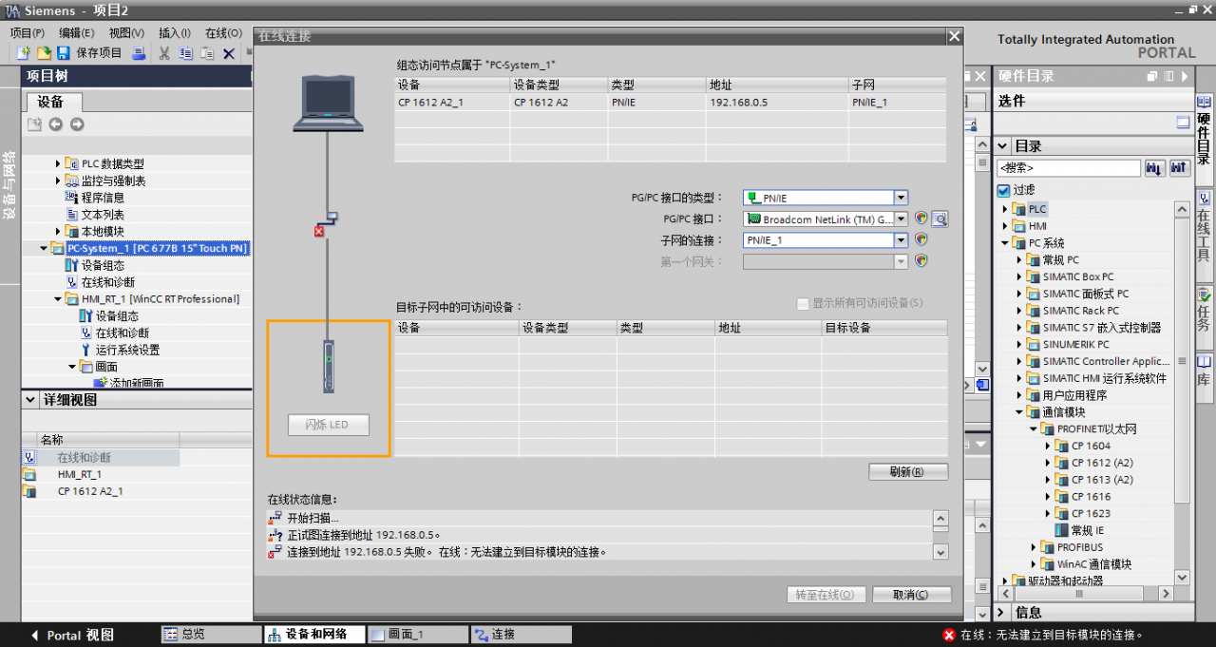Click the search-down icon in hardware catalog
The height and width of the screenshot is (647, 1216).
point(1155,167)
